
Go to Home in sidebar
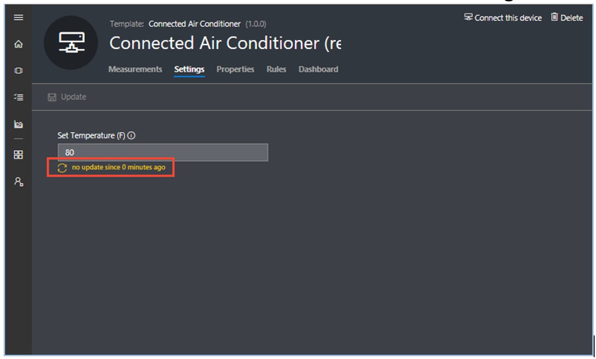[x=19, y=44]
